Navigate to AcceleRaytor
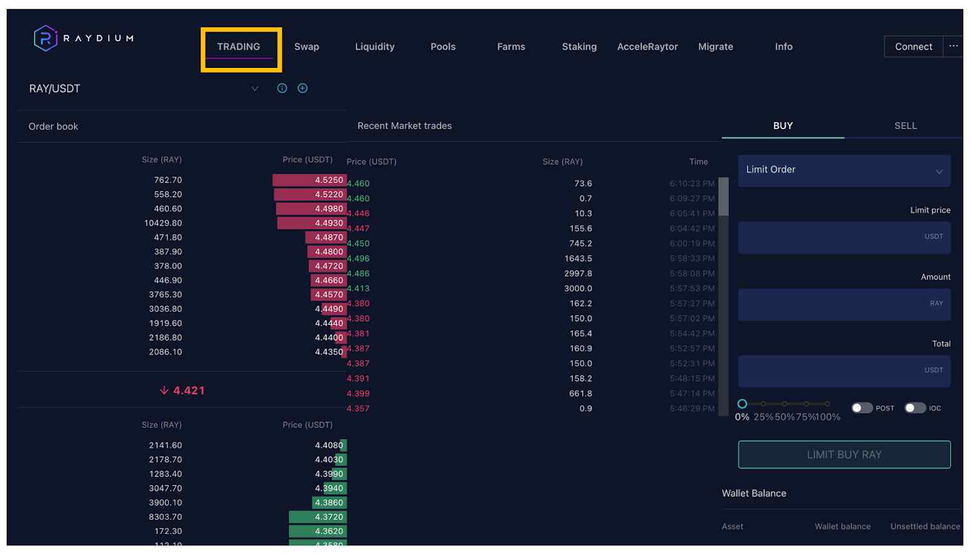This screenshot has height=554, width=970. pos(647,47)
